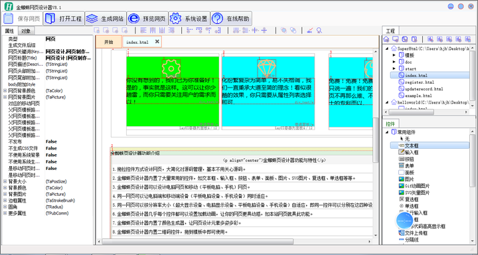Switch to the 属性 tab
Screen dimensions: 478x255
[9, 31]
